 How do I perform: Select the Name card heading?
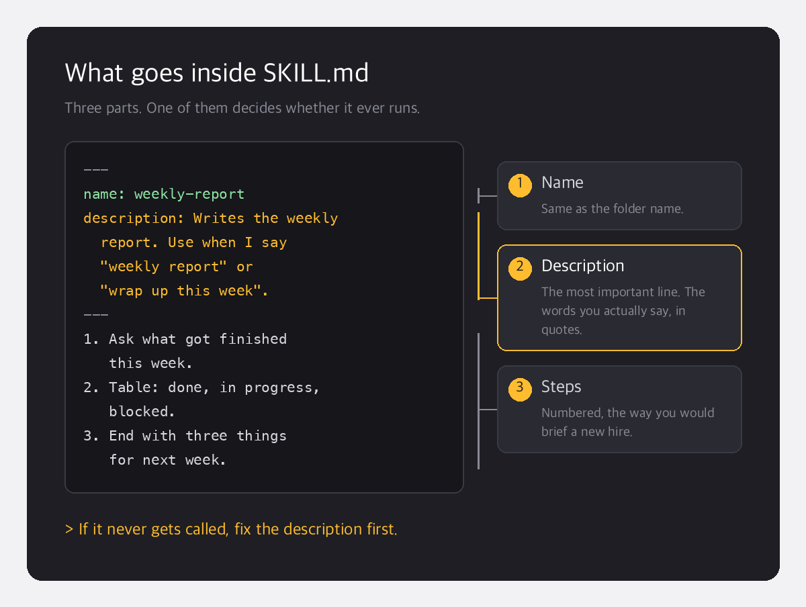[562, 183]
